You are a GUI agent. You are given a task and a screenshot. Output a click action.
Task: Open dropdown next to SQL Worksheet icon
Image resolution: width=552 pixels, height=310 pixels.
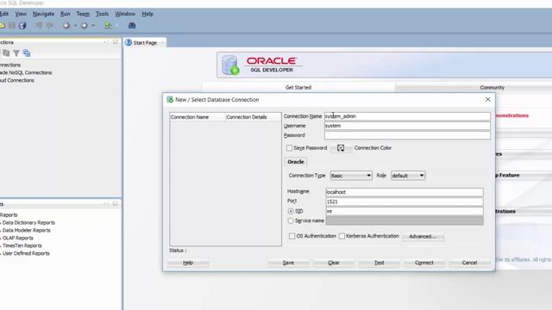(116, 26)
